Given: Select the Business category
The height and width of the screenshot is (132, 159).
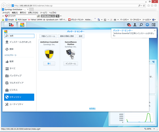Looking at the screenshot, I should (x=19, y=90).
